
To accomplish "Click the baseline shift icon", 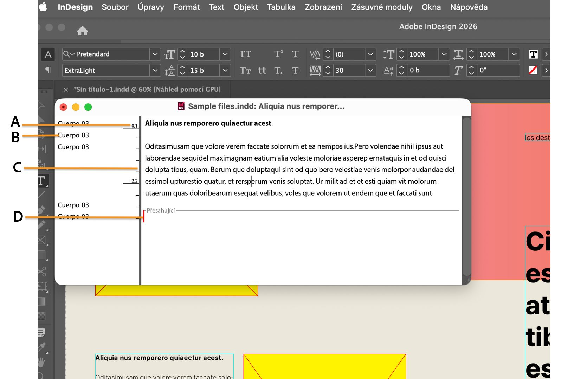I will [x=388, y=71].
